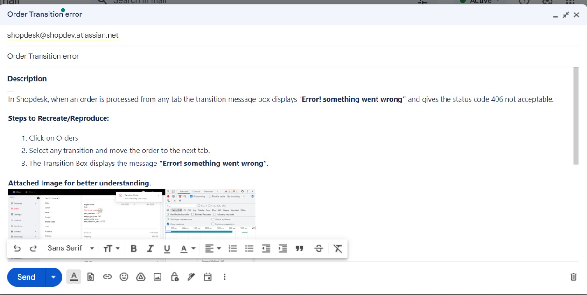Open the text color picker

pyautogui.click(x=187, y=248)
